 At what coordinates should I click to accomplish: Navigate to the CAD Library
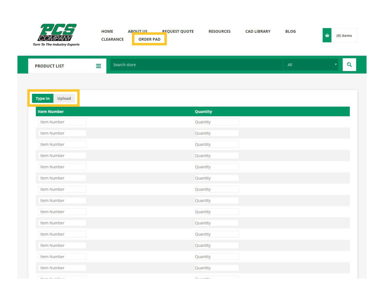click(258, 31)
